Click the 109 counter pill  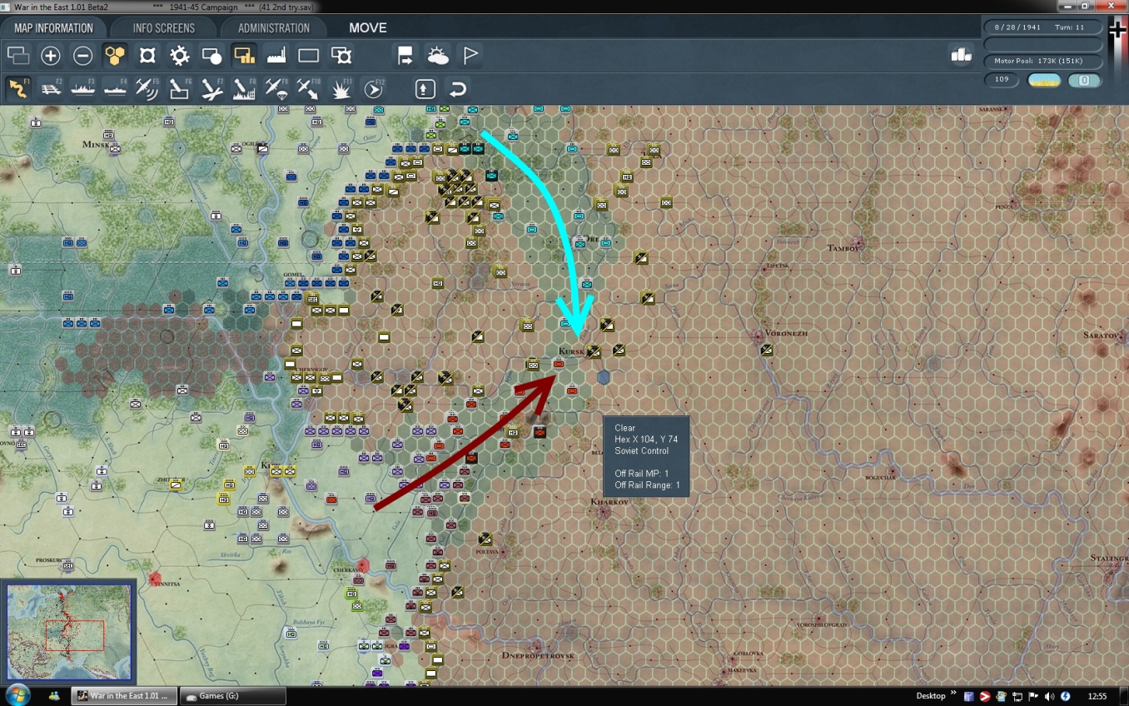[x=1002, y=80]
